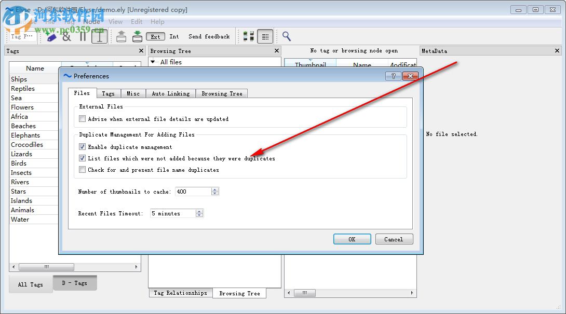Click the Tag Filter input in toolbar
The image size is (566, 314).
[x=22, y=36]
